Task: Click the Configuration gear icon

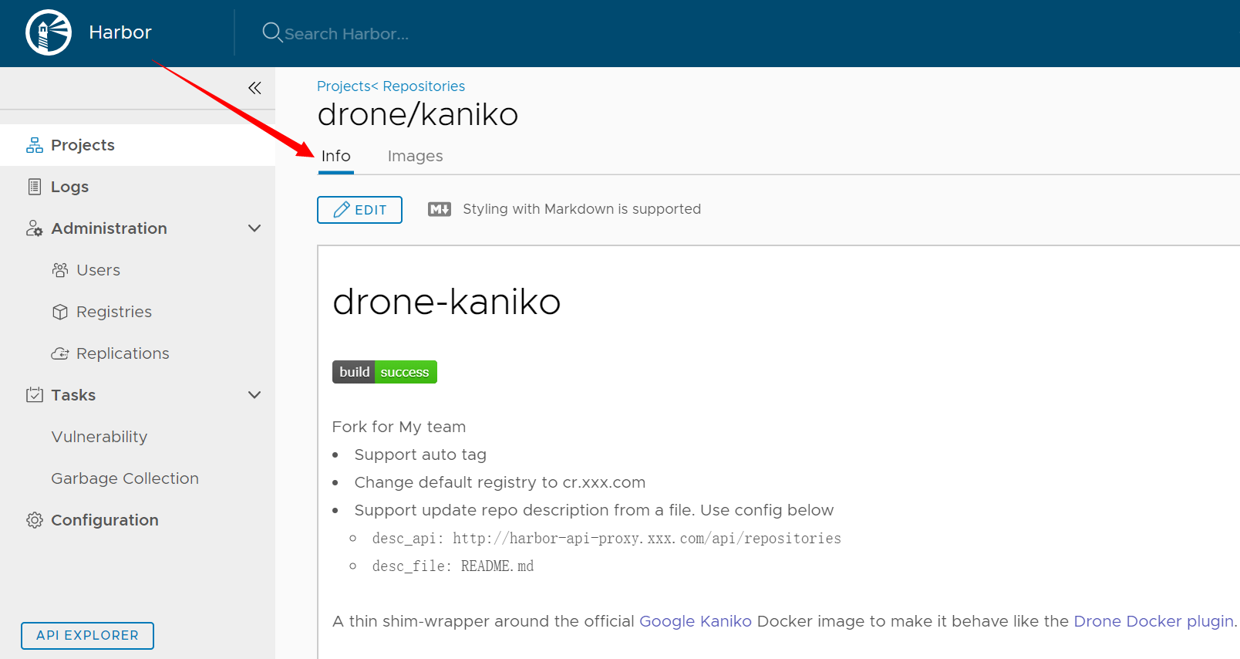Action: (x=35, y=520)
